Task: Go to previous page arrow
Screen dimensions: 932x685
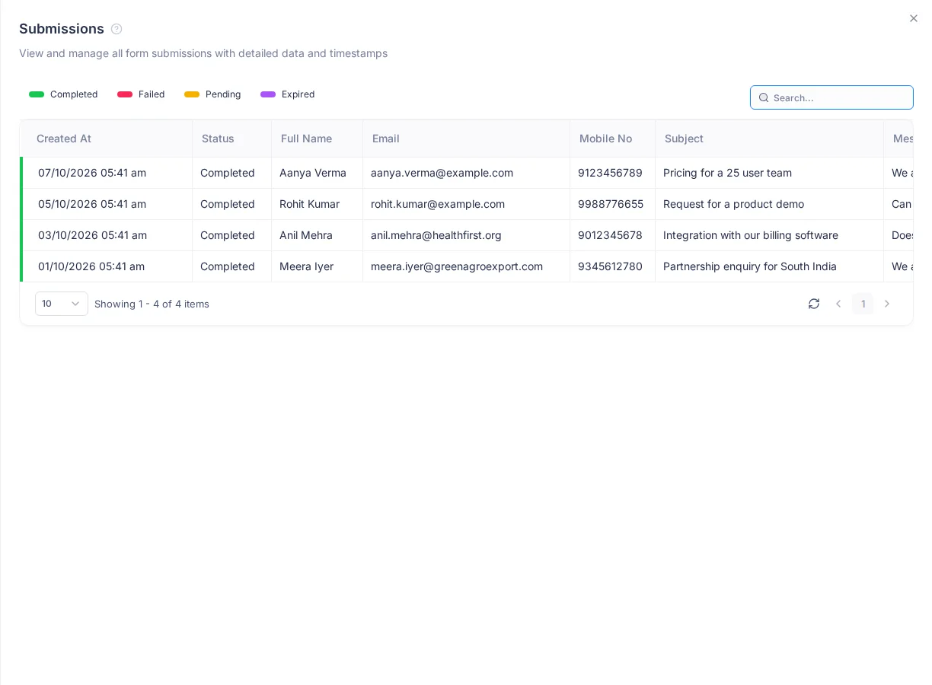Action: tap(838, 304)
